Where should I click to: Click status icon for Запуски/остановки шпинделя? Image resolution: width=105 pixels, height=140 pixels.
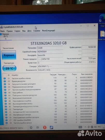tap(5, 84)
